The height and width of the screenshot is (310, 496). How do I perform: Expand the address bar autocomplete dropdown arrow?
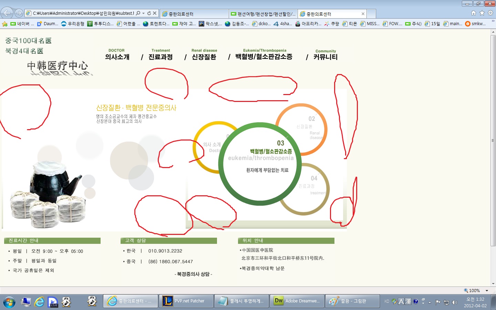[x=143, y=13]
